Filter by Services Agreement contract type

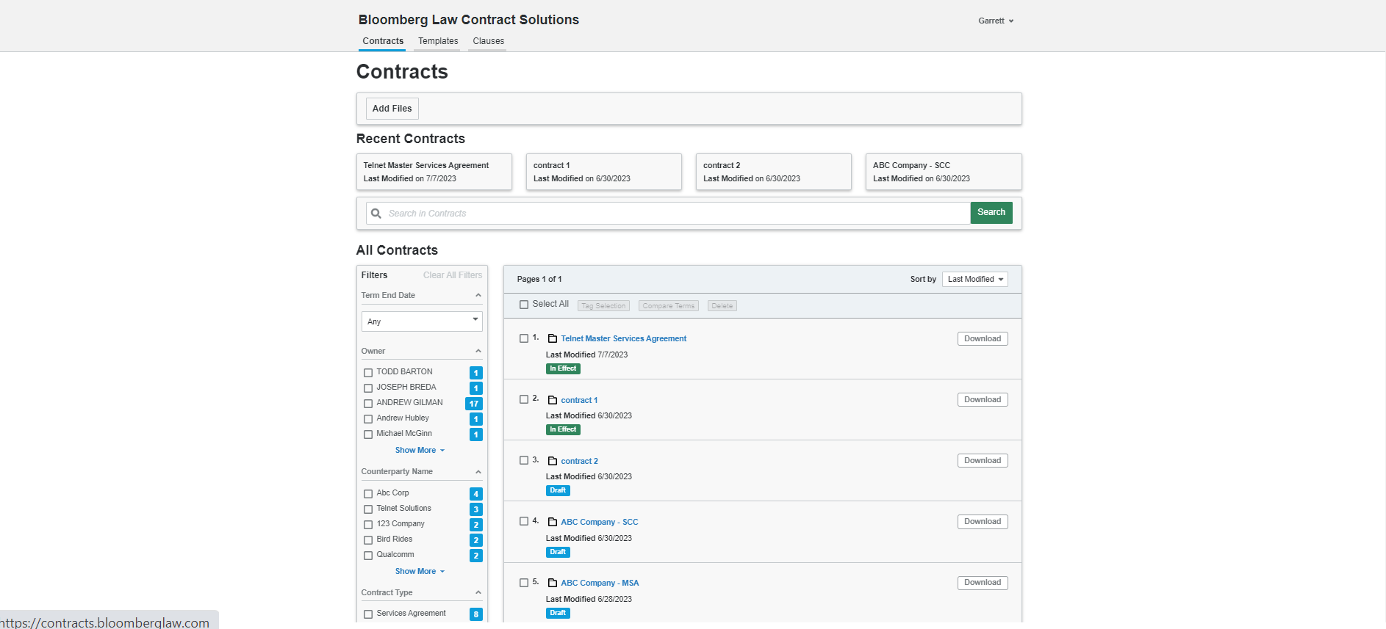point(368,614)
